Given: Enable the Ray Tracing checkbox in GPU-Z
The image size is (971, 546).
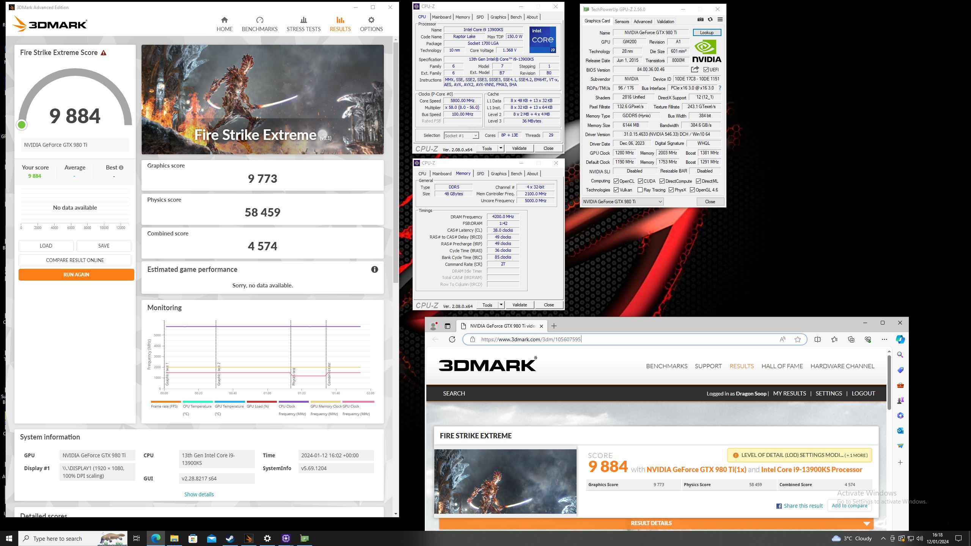Looking at the screenshot, I should [x=640, y=190].
